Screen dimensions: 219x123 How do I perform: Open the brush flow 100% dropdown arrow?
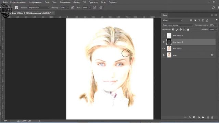[x=90, y=8]
